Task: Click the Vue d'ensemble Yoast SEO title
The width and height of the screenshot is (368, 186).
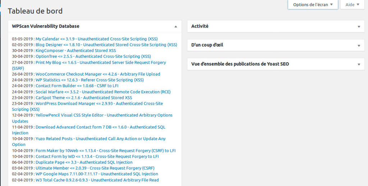Action: tap(240, 64)
